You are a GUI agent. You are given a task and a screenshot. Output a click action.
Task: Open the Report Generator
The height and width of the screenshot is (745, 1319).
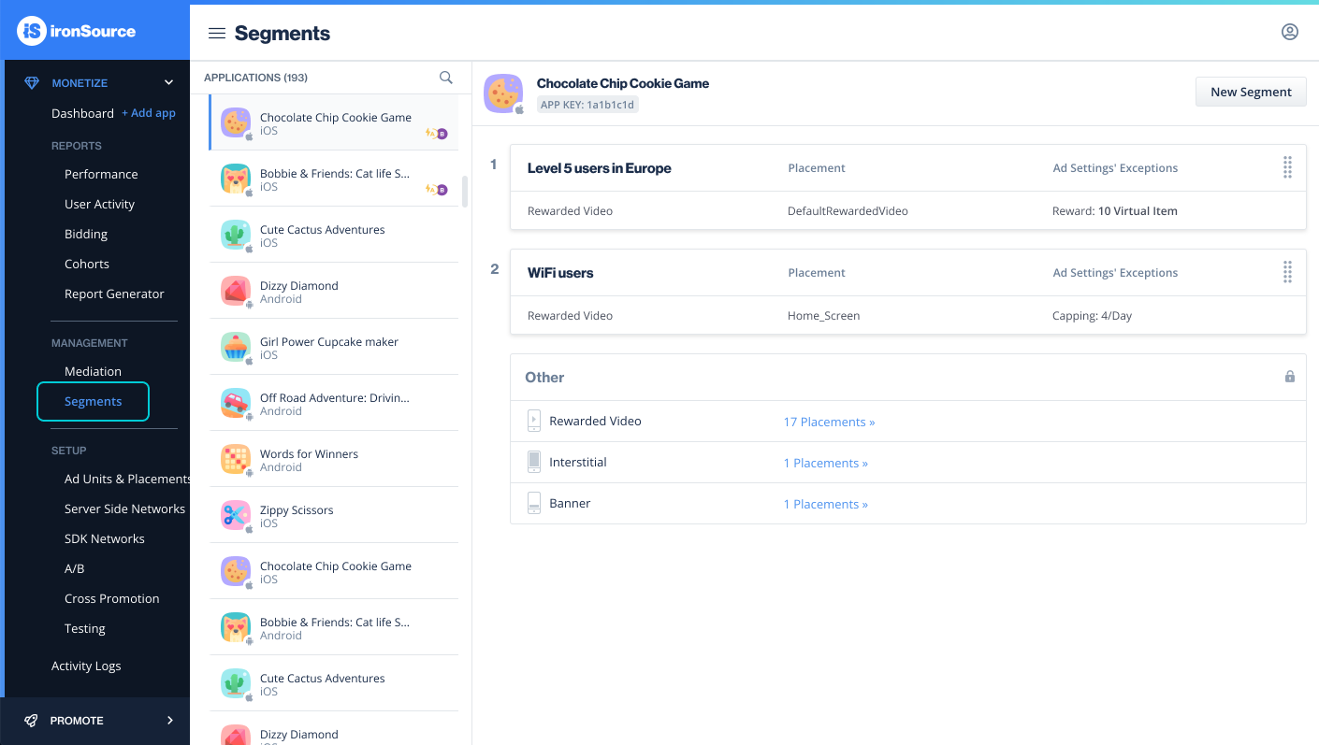pyautogui.click(x=114, y=294)
